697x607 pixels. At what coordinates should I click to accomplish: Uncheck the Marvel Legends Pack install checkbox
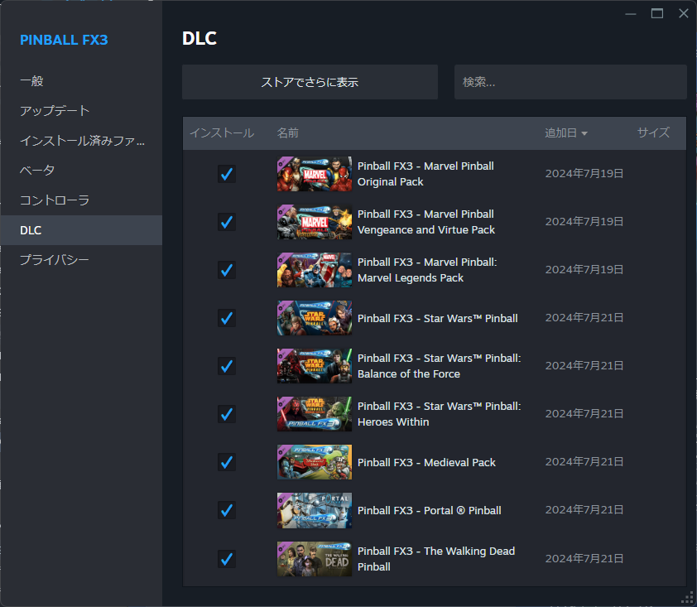click(x=226, y=270)
